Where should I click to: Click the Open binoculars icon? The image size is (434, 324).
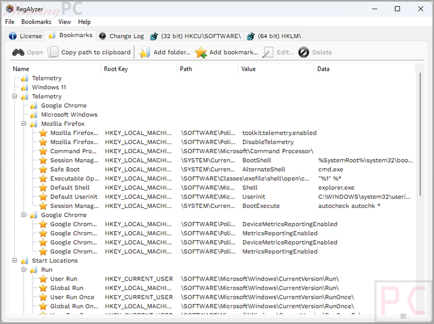coord(18,52)
